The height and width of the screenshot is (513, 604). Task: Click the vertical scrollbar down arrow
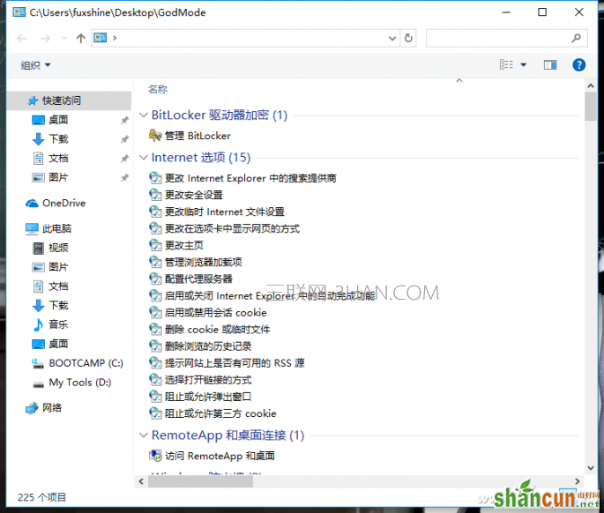(x=591, y=468)
